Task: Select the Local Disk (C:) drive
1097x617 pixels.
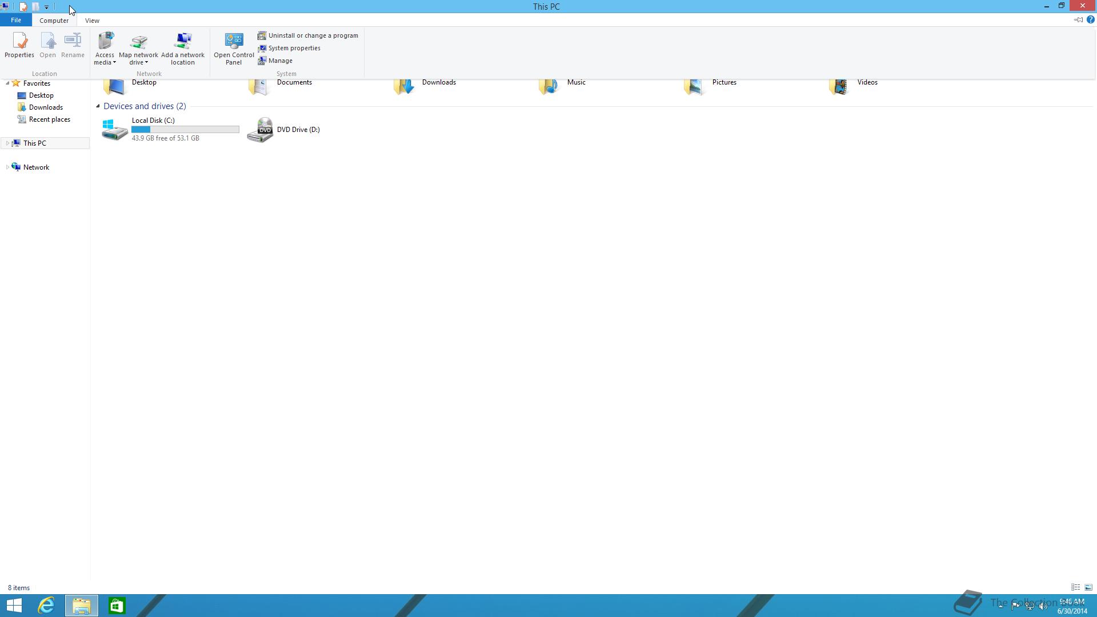Action: tap(153, 121)
